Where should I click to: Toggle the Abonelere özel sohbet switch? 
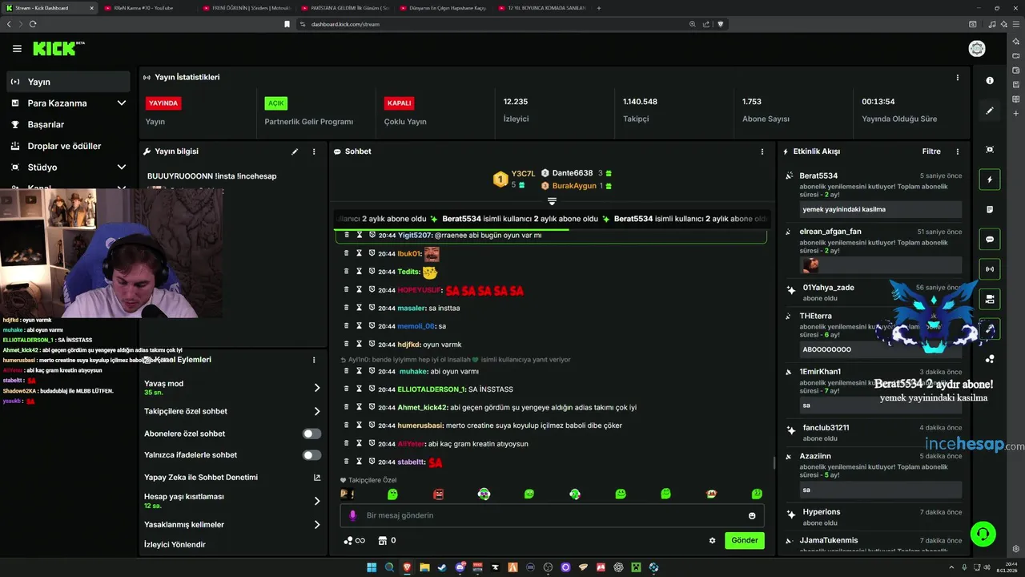312,434
